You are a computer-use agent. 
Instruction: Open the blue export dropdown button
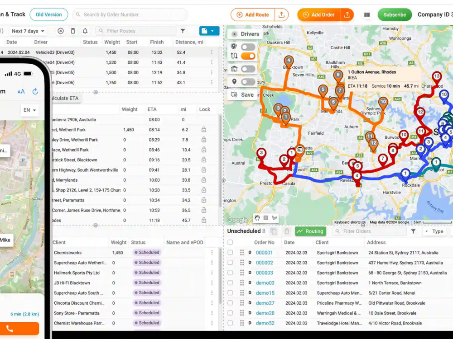(209, 31)
